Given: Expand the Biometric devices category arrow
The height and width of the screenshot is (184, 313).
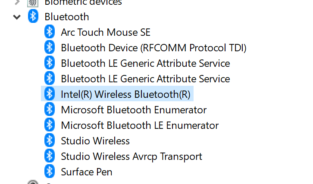Looking at the screenshot, I should pos(18,2).
